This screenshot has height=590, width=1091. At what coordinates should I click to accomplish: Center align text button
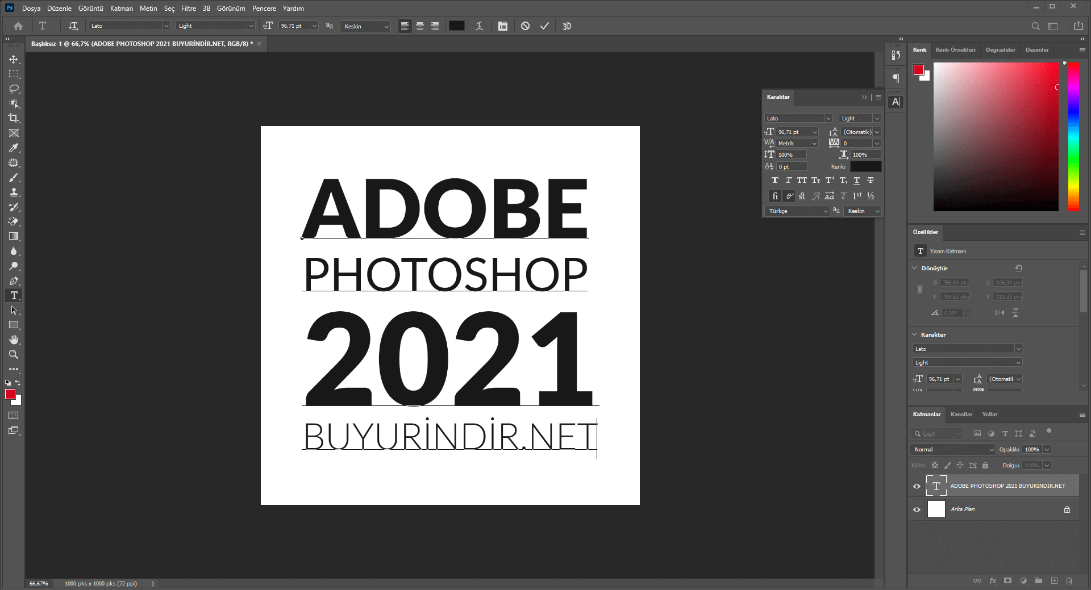point(420,26)
